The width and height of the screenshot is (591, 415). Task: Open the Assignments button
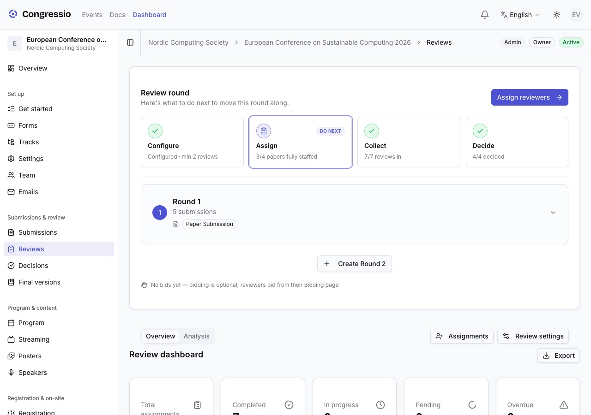click(x=462, y=336)
